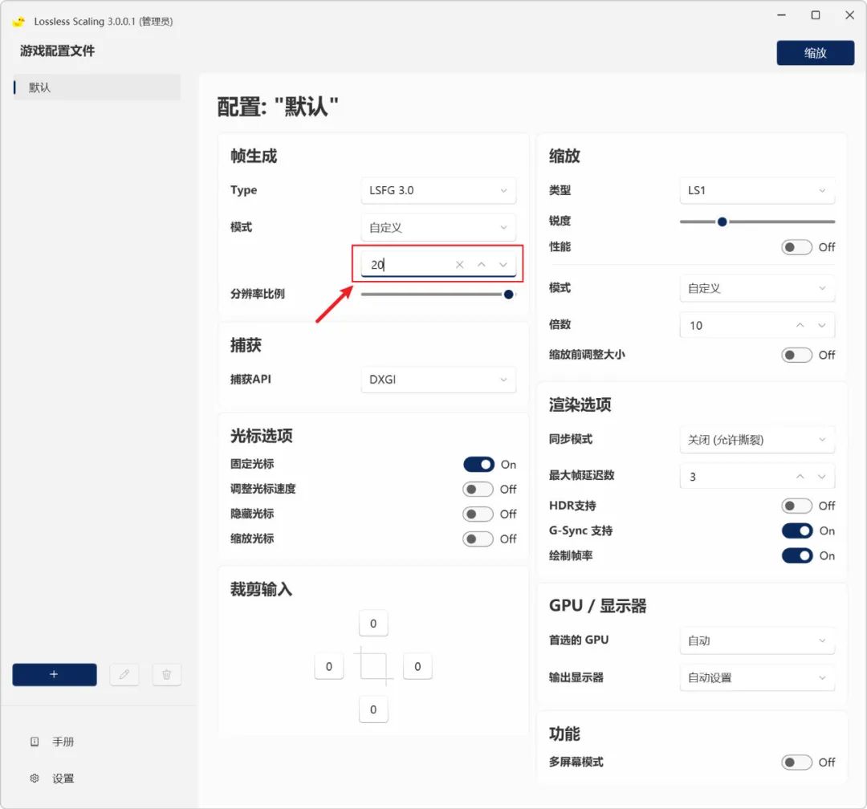867x809 pixels.
Task: Open 设置 settings from sidebar
Action: 63,779
